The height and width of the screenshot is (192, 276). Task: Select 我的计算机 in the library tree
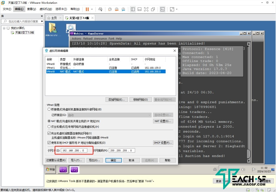[x=18, y=28]
